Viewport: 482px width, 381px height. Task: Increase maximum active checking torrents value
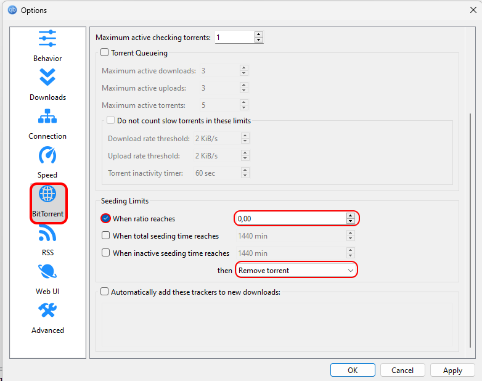tap(259, 35)
